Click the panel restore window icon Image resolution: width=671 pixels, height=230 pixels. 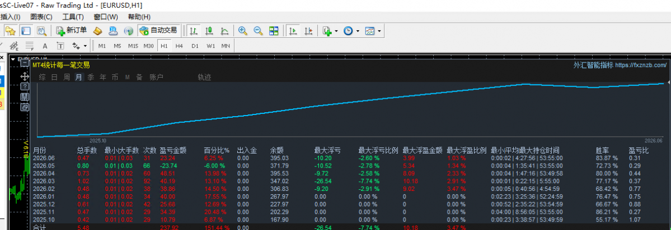(x=25, y=107)
